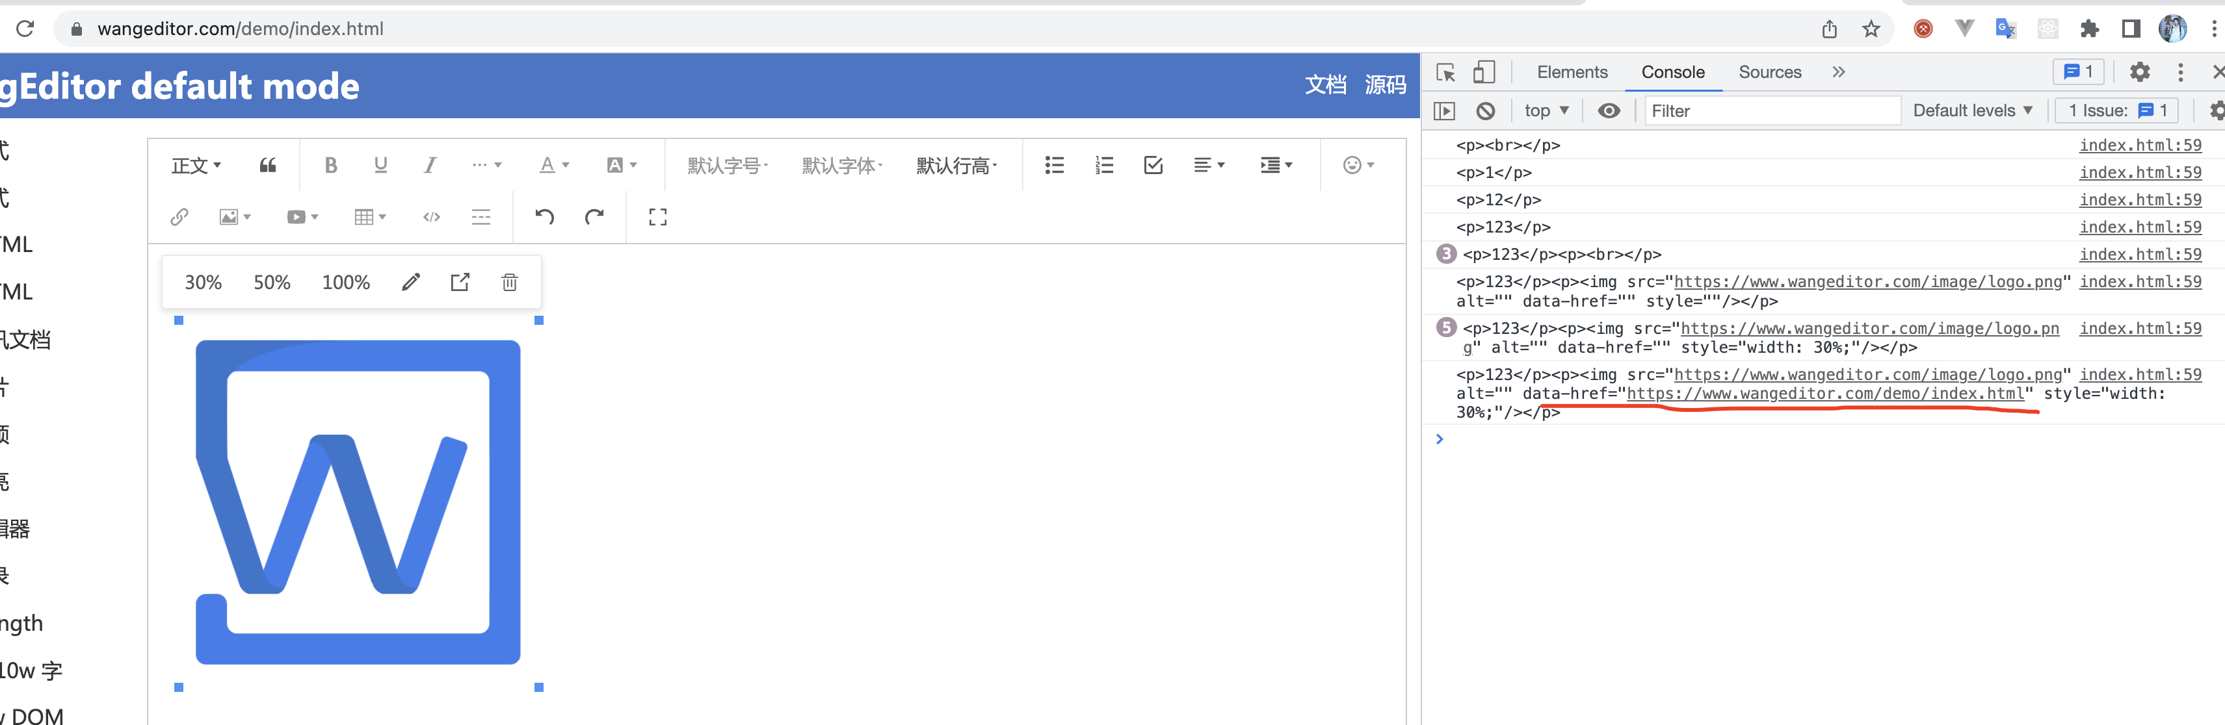Toggle italic formatting
This screenshot has width=2225, height=725.
click(429, 165)
